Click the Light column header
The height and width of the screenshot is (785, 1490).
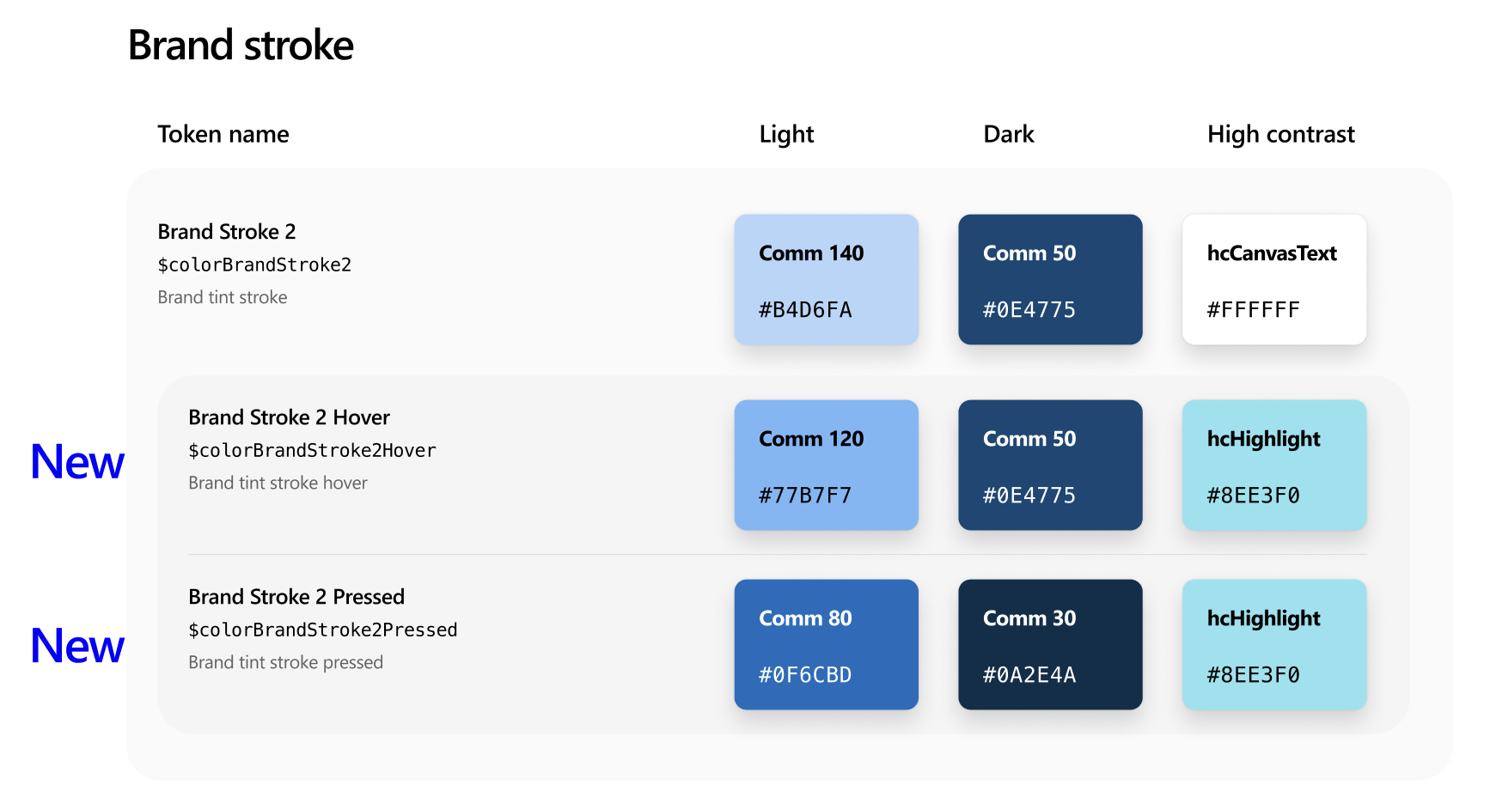pyautogui.click(x=786, y=135)
